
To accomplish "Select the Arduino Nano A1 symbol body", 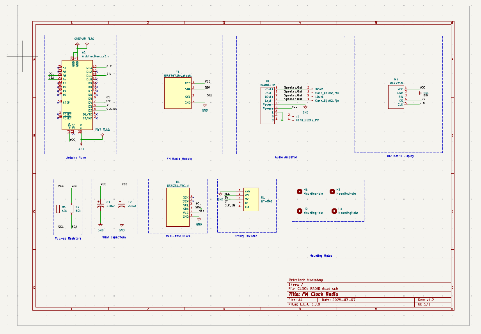I will pos(77,95).
